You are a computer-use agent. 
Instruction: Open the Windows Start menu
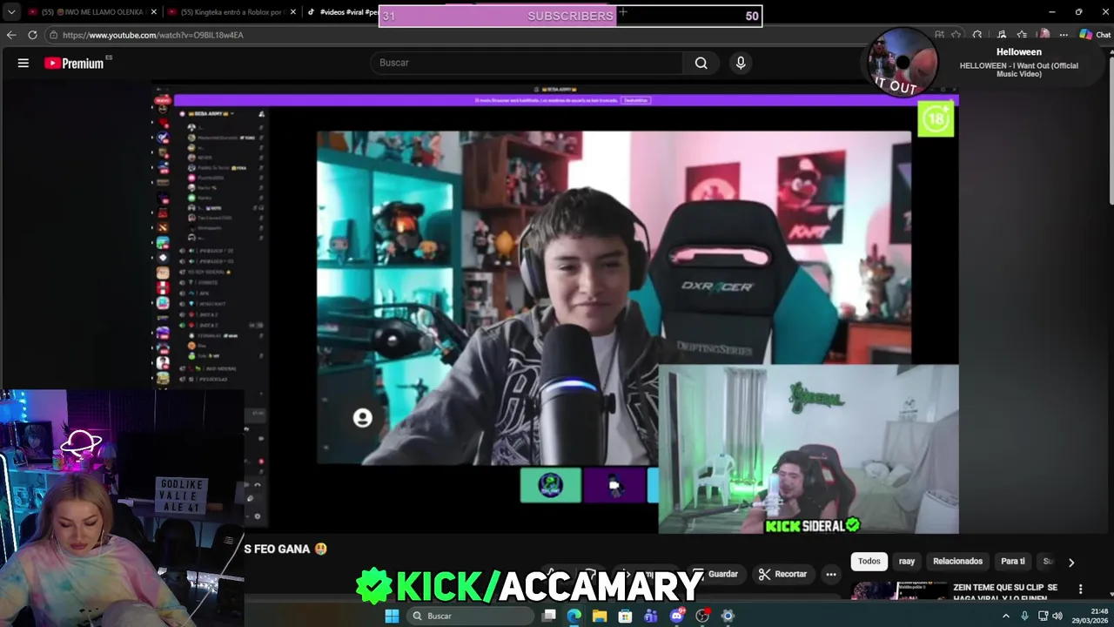392,616
